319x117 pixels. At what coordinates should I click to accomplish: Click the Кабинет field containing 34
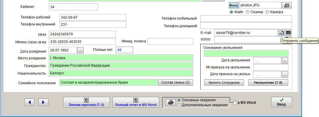(73, 7)
